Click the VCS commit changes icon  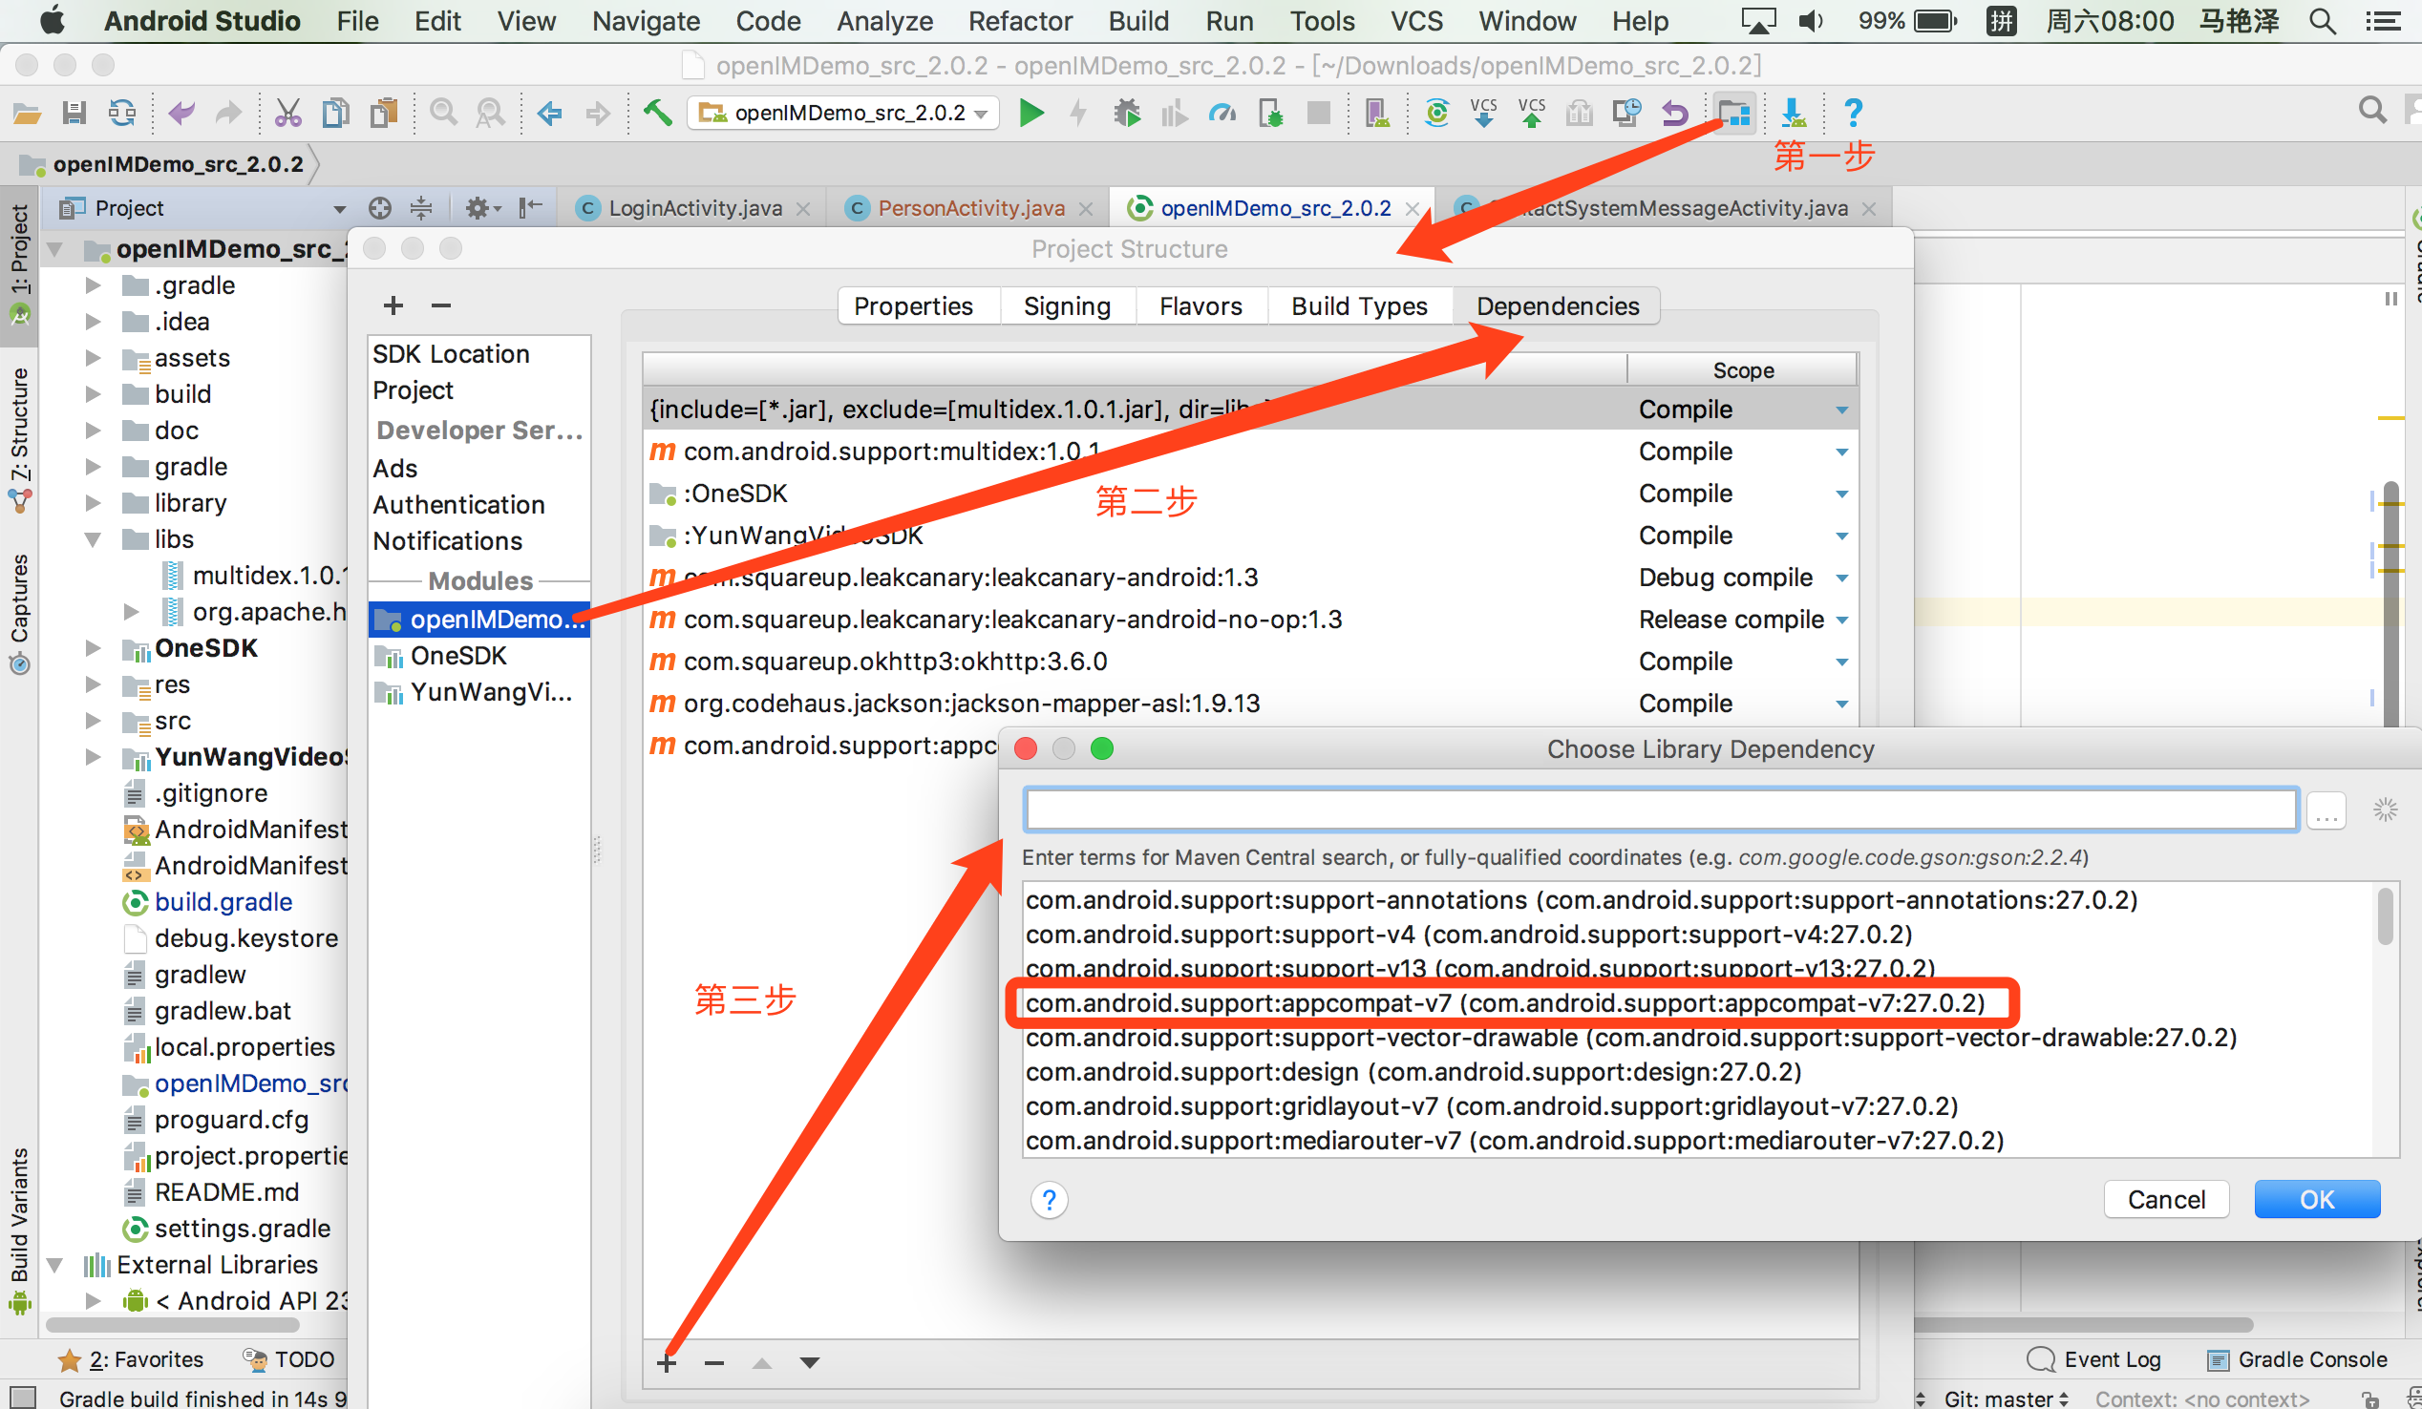click(1532, 114)
